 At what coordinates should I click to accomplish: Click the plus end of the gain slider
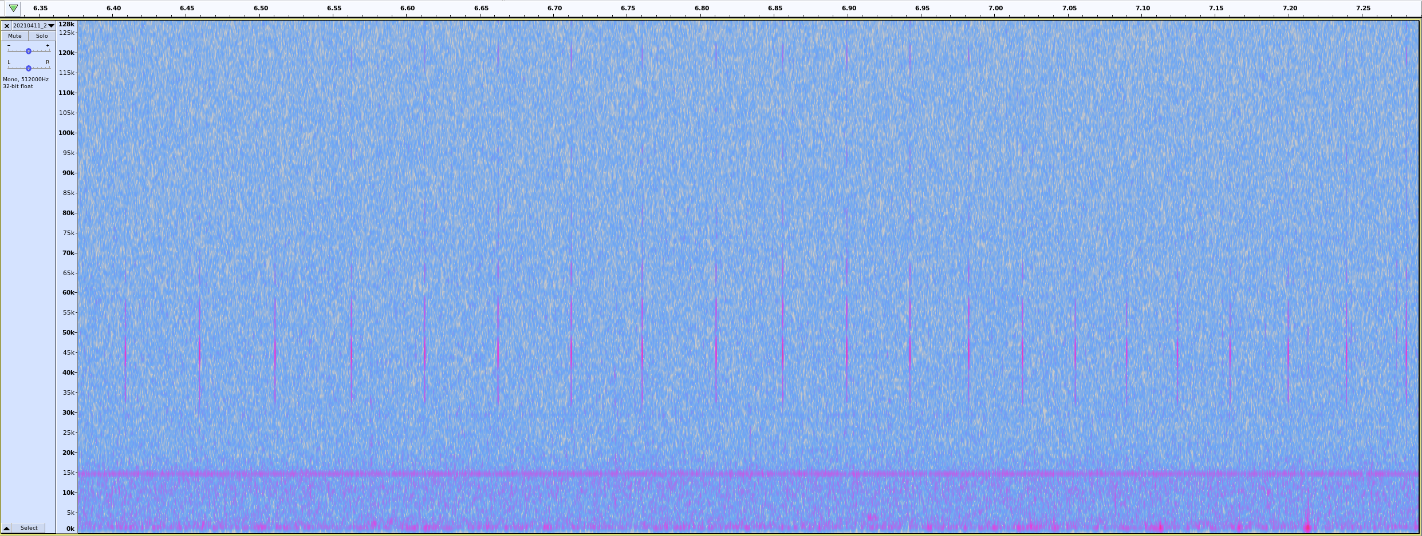coord(48,45)
